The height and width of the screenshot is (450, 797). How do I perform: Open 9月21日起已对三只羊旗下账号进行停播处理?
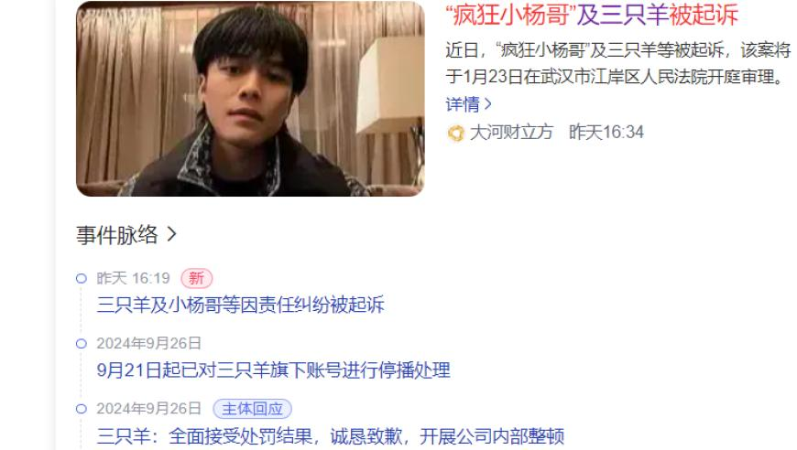tap(274, 370)
